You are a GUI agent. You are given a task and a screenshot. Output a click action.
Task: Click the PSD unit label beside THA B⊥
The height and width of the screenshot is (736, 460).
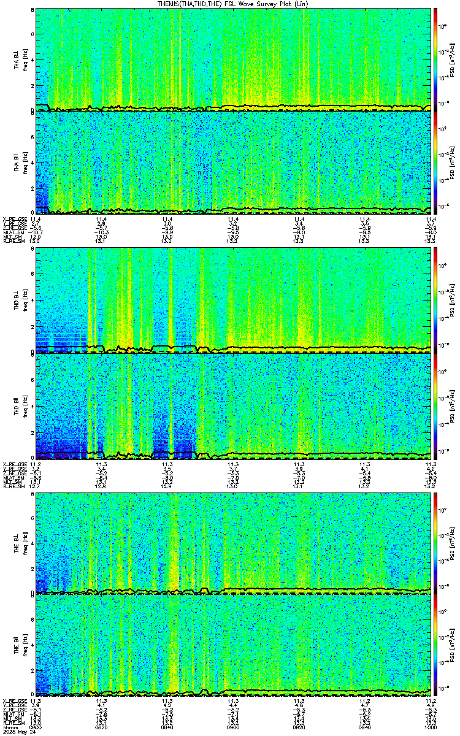[x=451, y=59]
